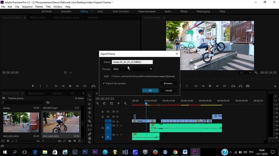Select the Pen tool
The image size is (279, 156).
89,134
